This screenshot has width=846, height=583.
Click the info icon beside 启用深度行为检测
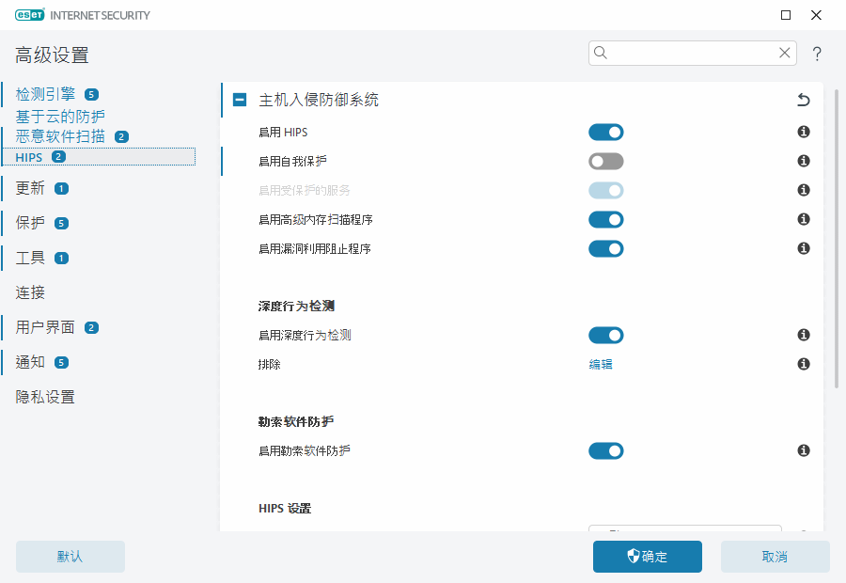click(804, 335)
